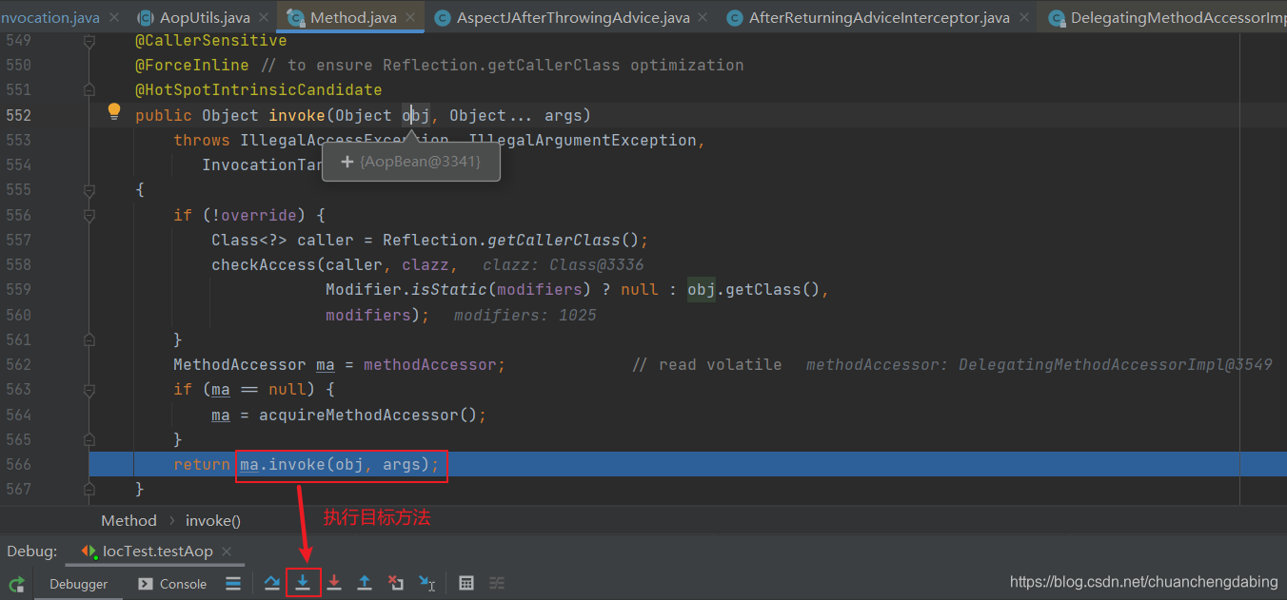Collapse the if block at line 563
The image size is (1287, 600).
(x=89, y=389)
